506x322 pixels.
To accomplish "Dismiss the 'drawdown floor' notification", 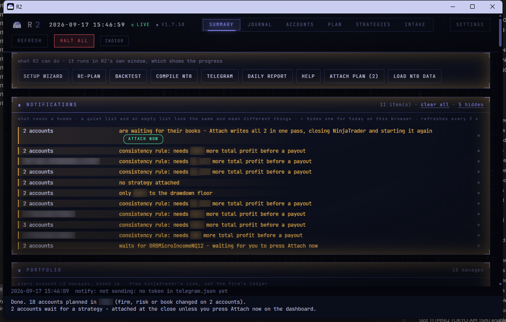I will coord(479,193).
